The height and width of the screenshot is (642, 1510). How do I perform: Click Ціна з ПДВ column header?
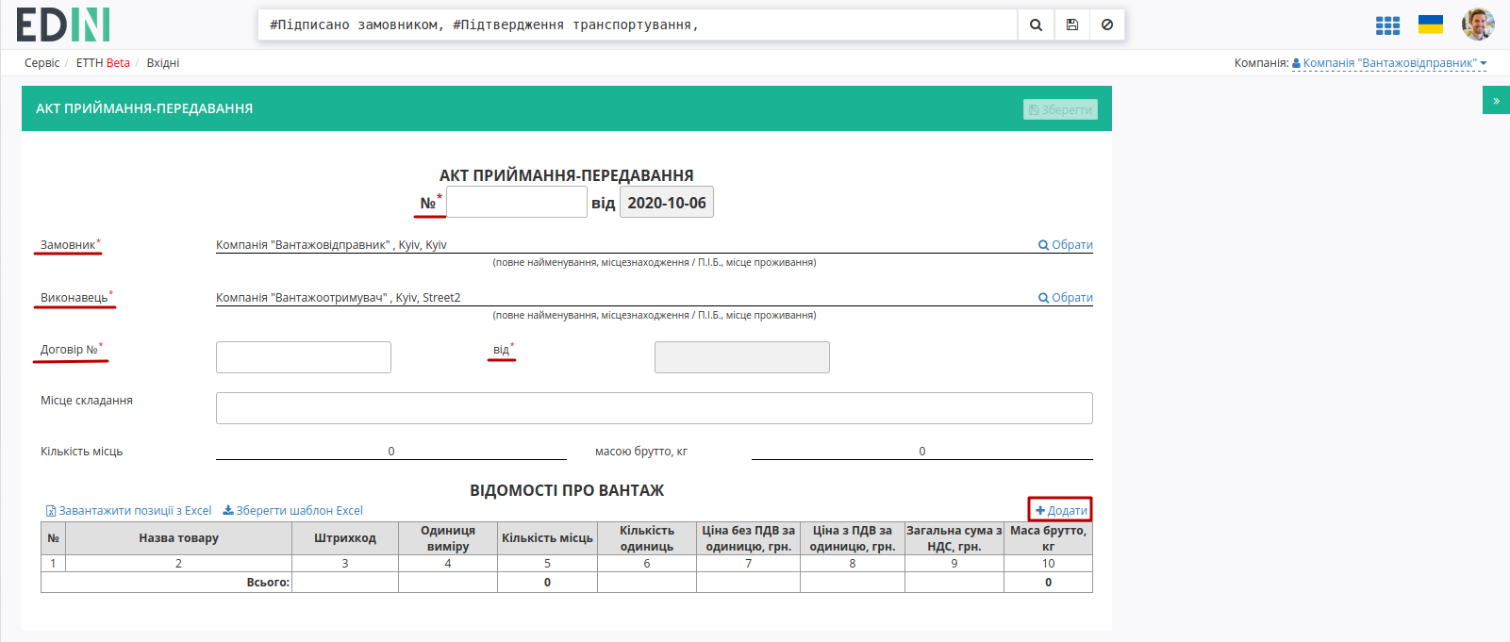pos(853,538)
